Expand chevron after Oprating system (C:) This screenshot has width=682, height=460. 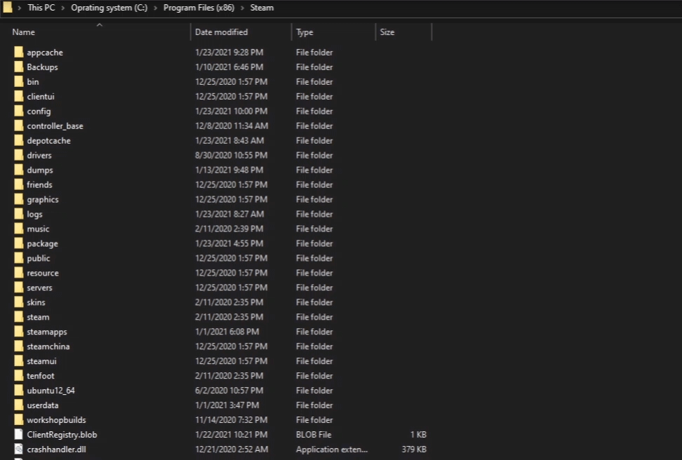tap(155, 8)
